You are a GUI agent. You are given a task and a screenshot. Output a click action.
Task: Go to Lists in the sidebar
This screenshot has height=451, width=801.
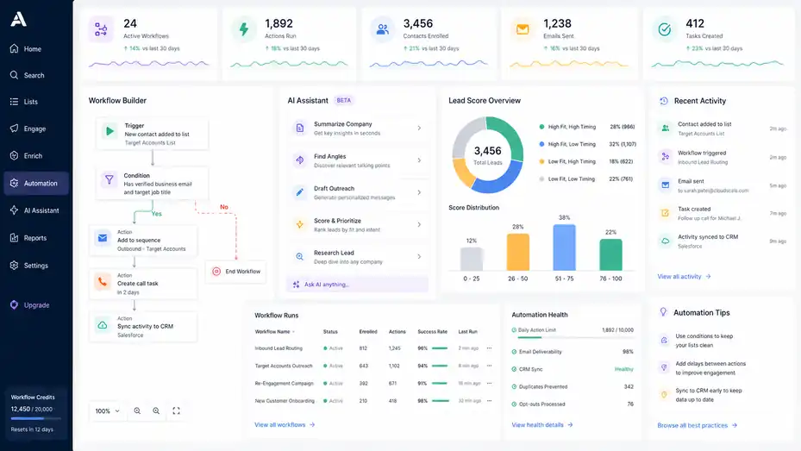point(35,102)
